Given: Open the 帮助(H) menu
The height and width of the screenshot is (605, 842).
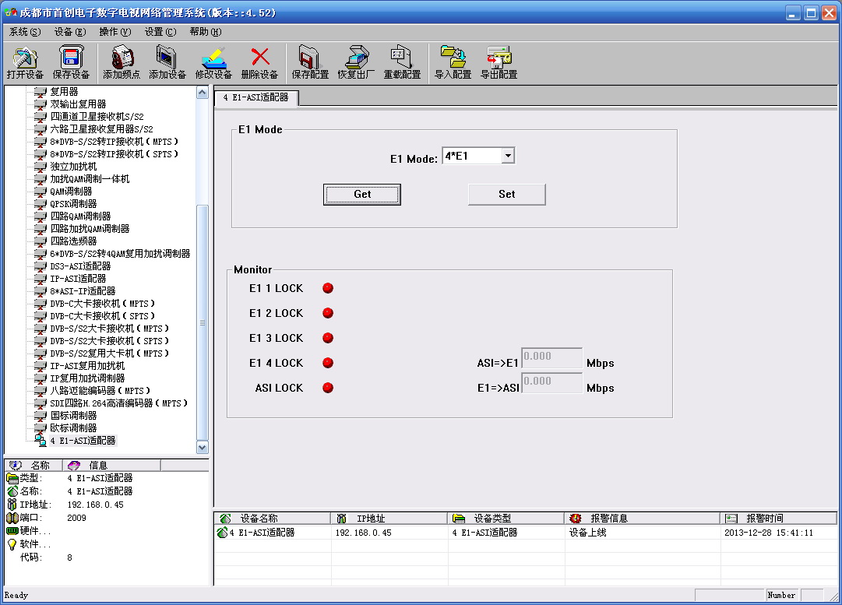Looking at the screenshot, I should coord(205,32).
